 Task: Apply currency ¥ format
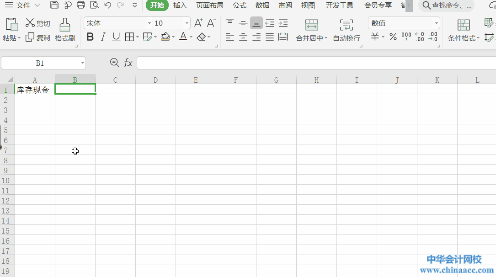click(x=375, y=37)
